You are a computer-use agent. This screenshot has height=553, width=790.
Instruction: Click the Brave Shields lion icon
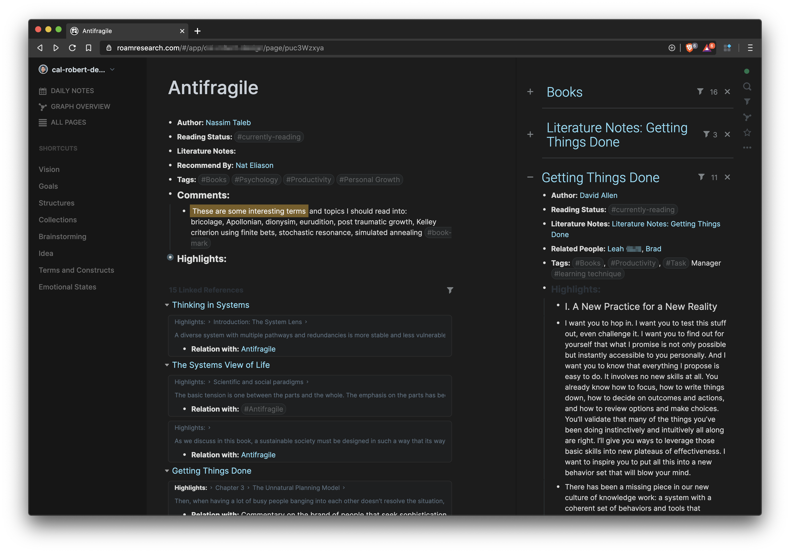(x=689, y=48)
